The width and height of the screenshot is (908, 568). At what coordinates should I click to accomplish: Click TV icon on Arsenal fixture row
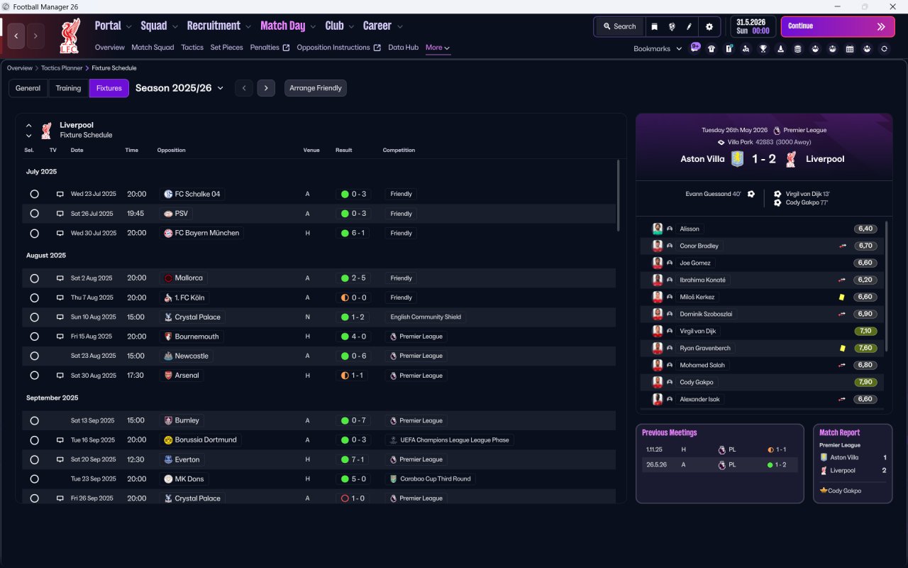click(x=60, y=376)
